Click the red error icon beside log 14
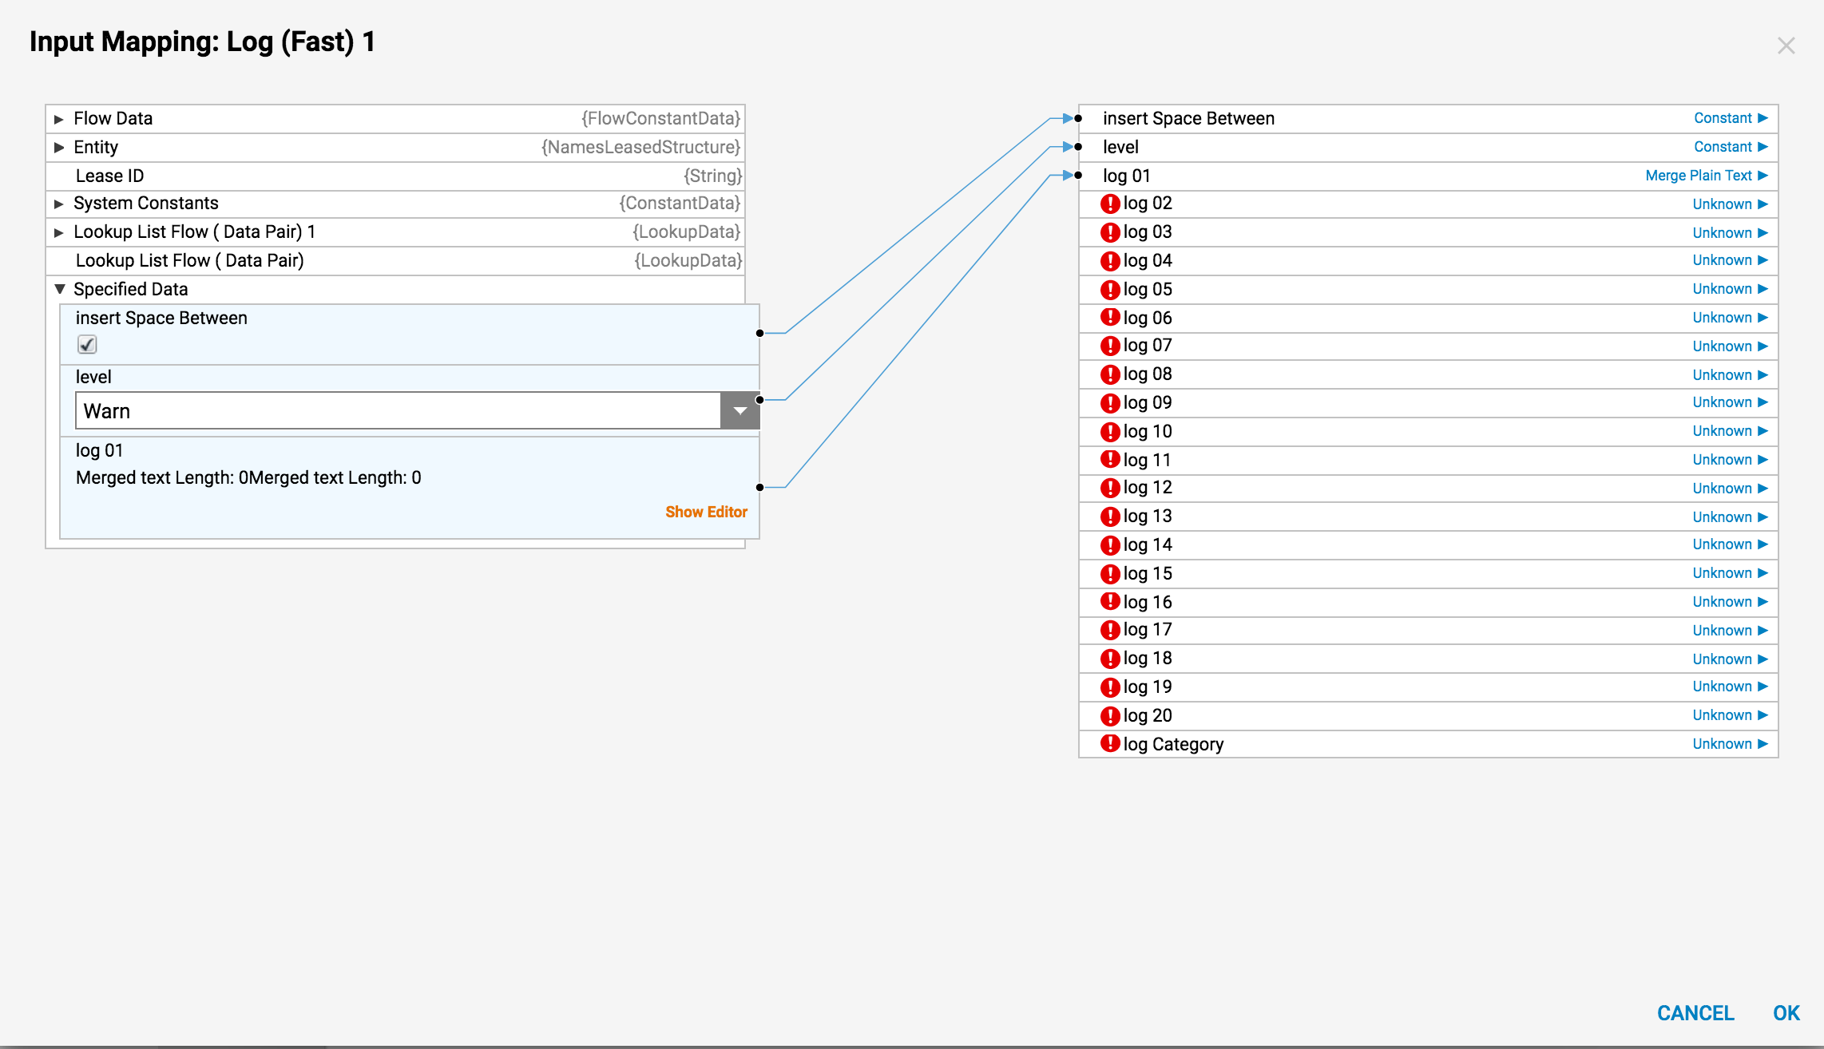Viewport: 1824px width, 1049px height. (x=1110, y=544)
